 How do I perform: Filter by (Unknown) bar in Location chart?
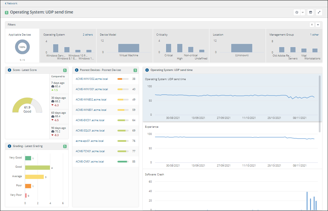[x=242, y=48]
